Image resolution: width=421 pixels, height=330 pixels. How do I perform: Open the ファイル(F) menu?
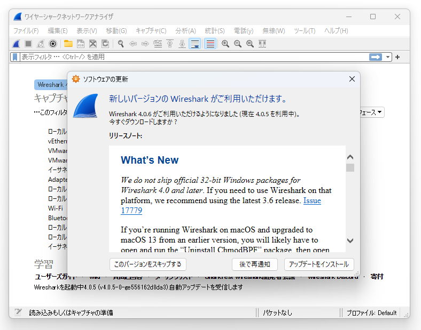[26, 31]
